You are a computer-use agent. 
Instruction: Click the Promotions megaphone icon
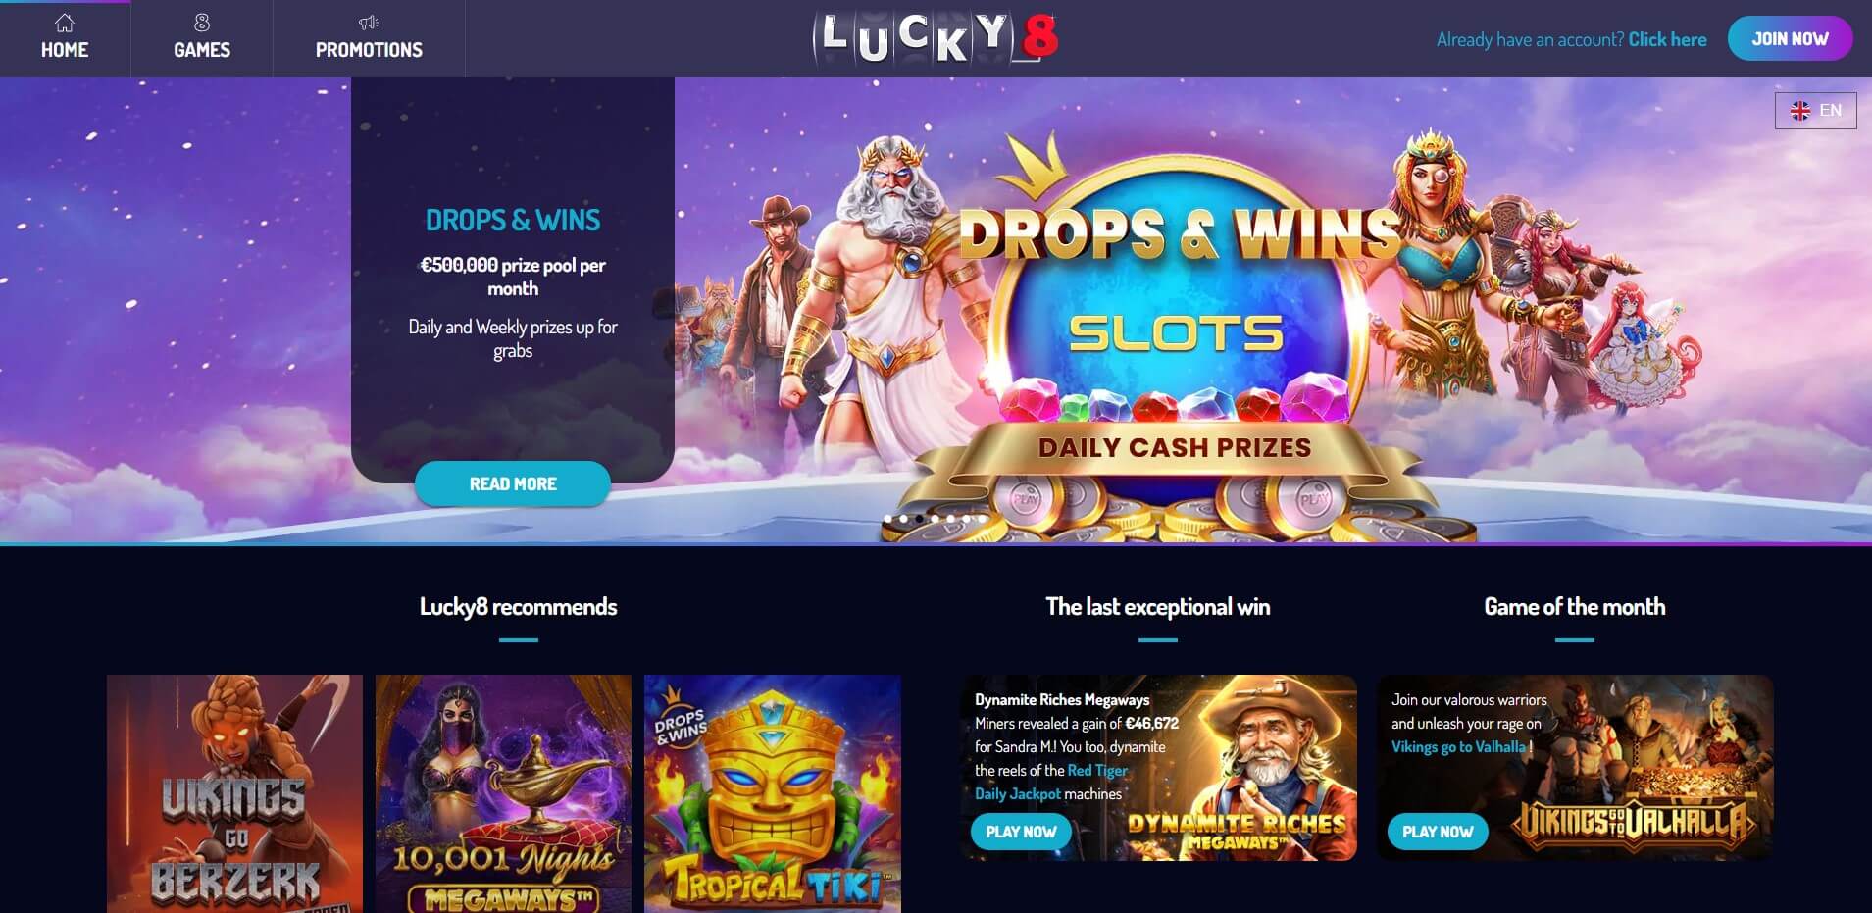[369, 23]
